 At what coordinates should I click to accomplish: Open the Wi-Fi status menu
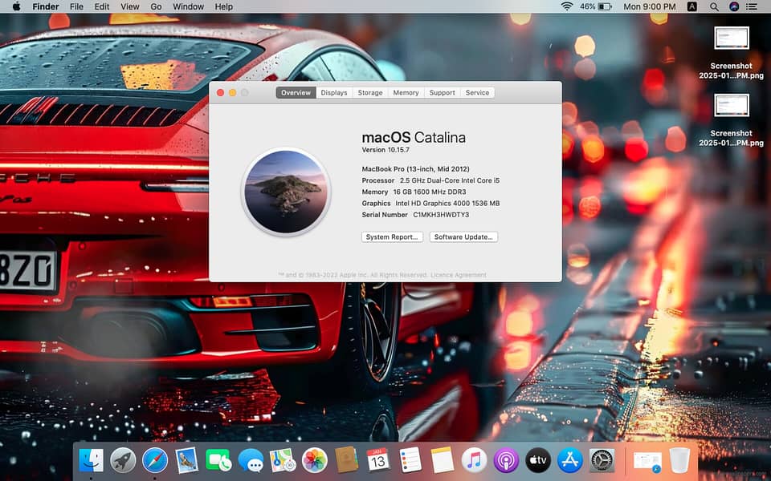(x=566, y=6)
